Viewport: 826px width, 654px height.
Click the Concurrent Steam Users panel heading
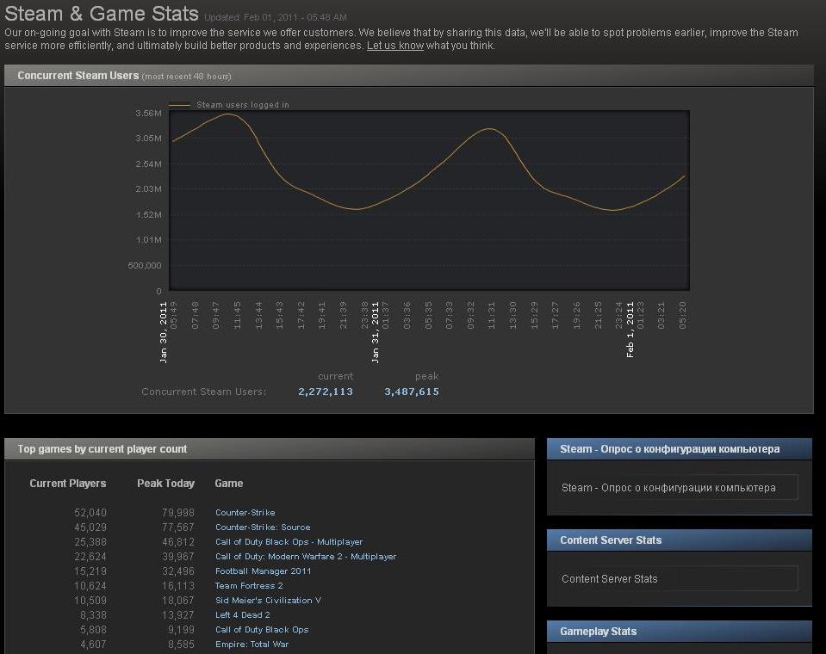[x=78, y=76]
